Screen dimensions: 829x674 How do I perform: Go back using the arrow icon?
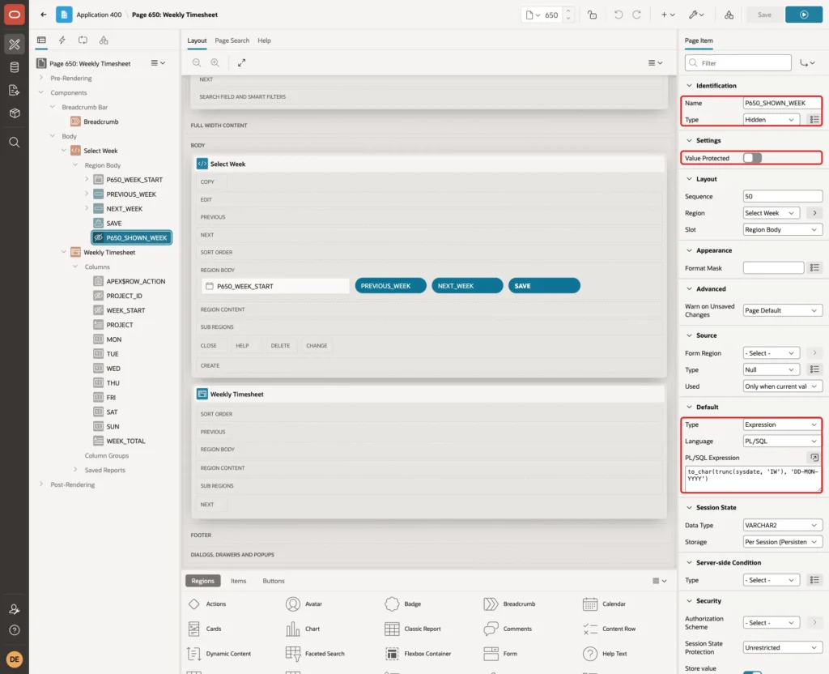[x=44, y=15]
